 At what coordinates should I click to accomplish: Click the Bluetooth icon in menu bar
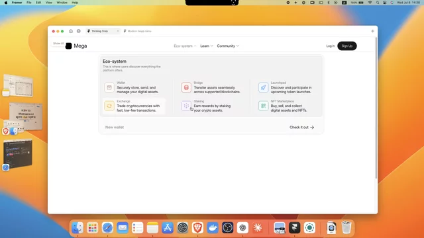coord(329,3)
